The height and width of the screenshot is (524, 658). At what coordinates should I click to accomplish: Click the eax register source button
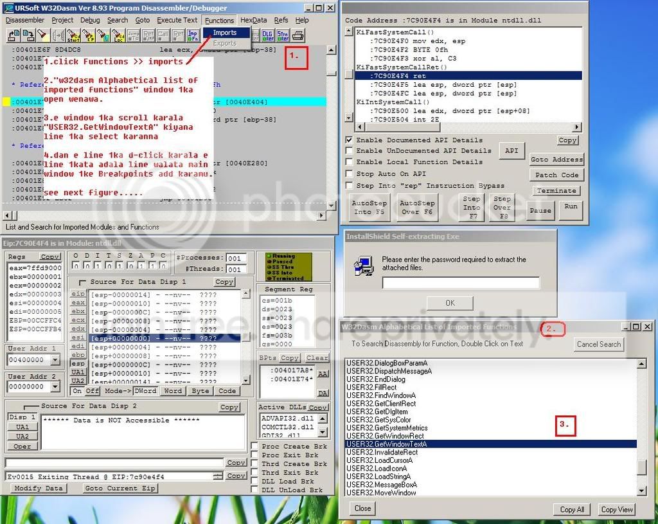click(x=78, y=302)
